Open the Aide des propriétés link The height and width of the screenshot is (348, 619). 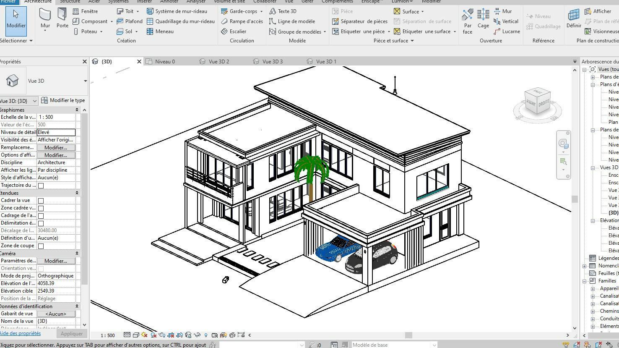tap(20, 333)
